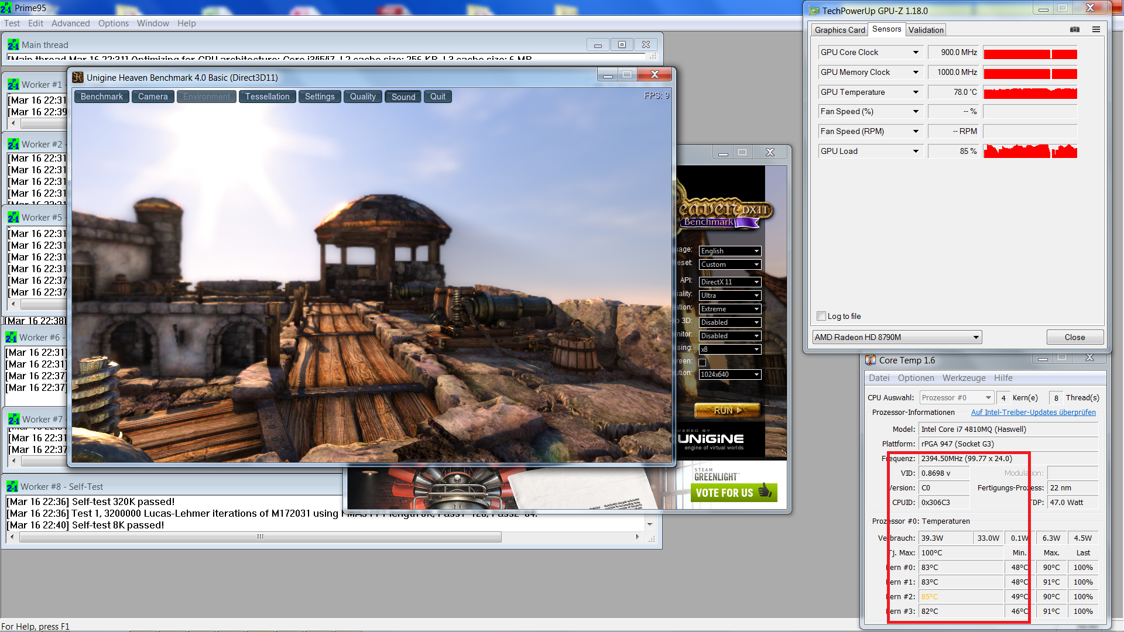
Task: Click the Worker #8 Self-Test window icon
Action: pyautogui.click(x=12, y=486)
